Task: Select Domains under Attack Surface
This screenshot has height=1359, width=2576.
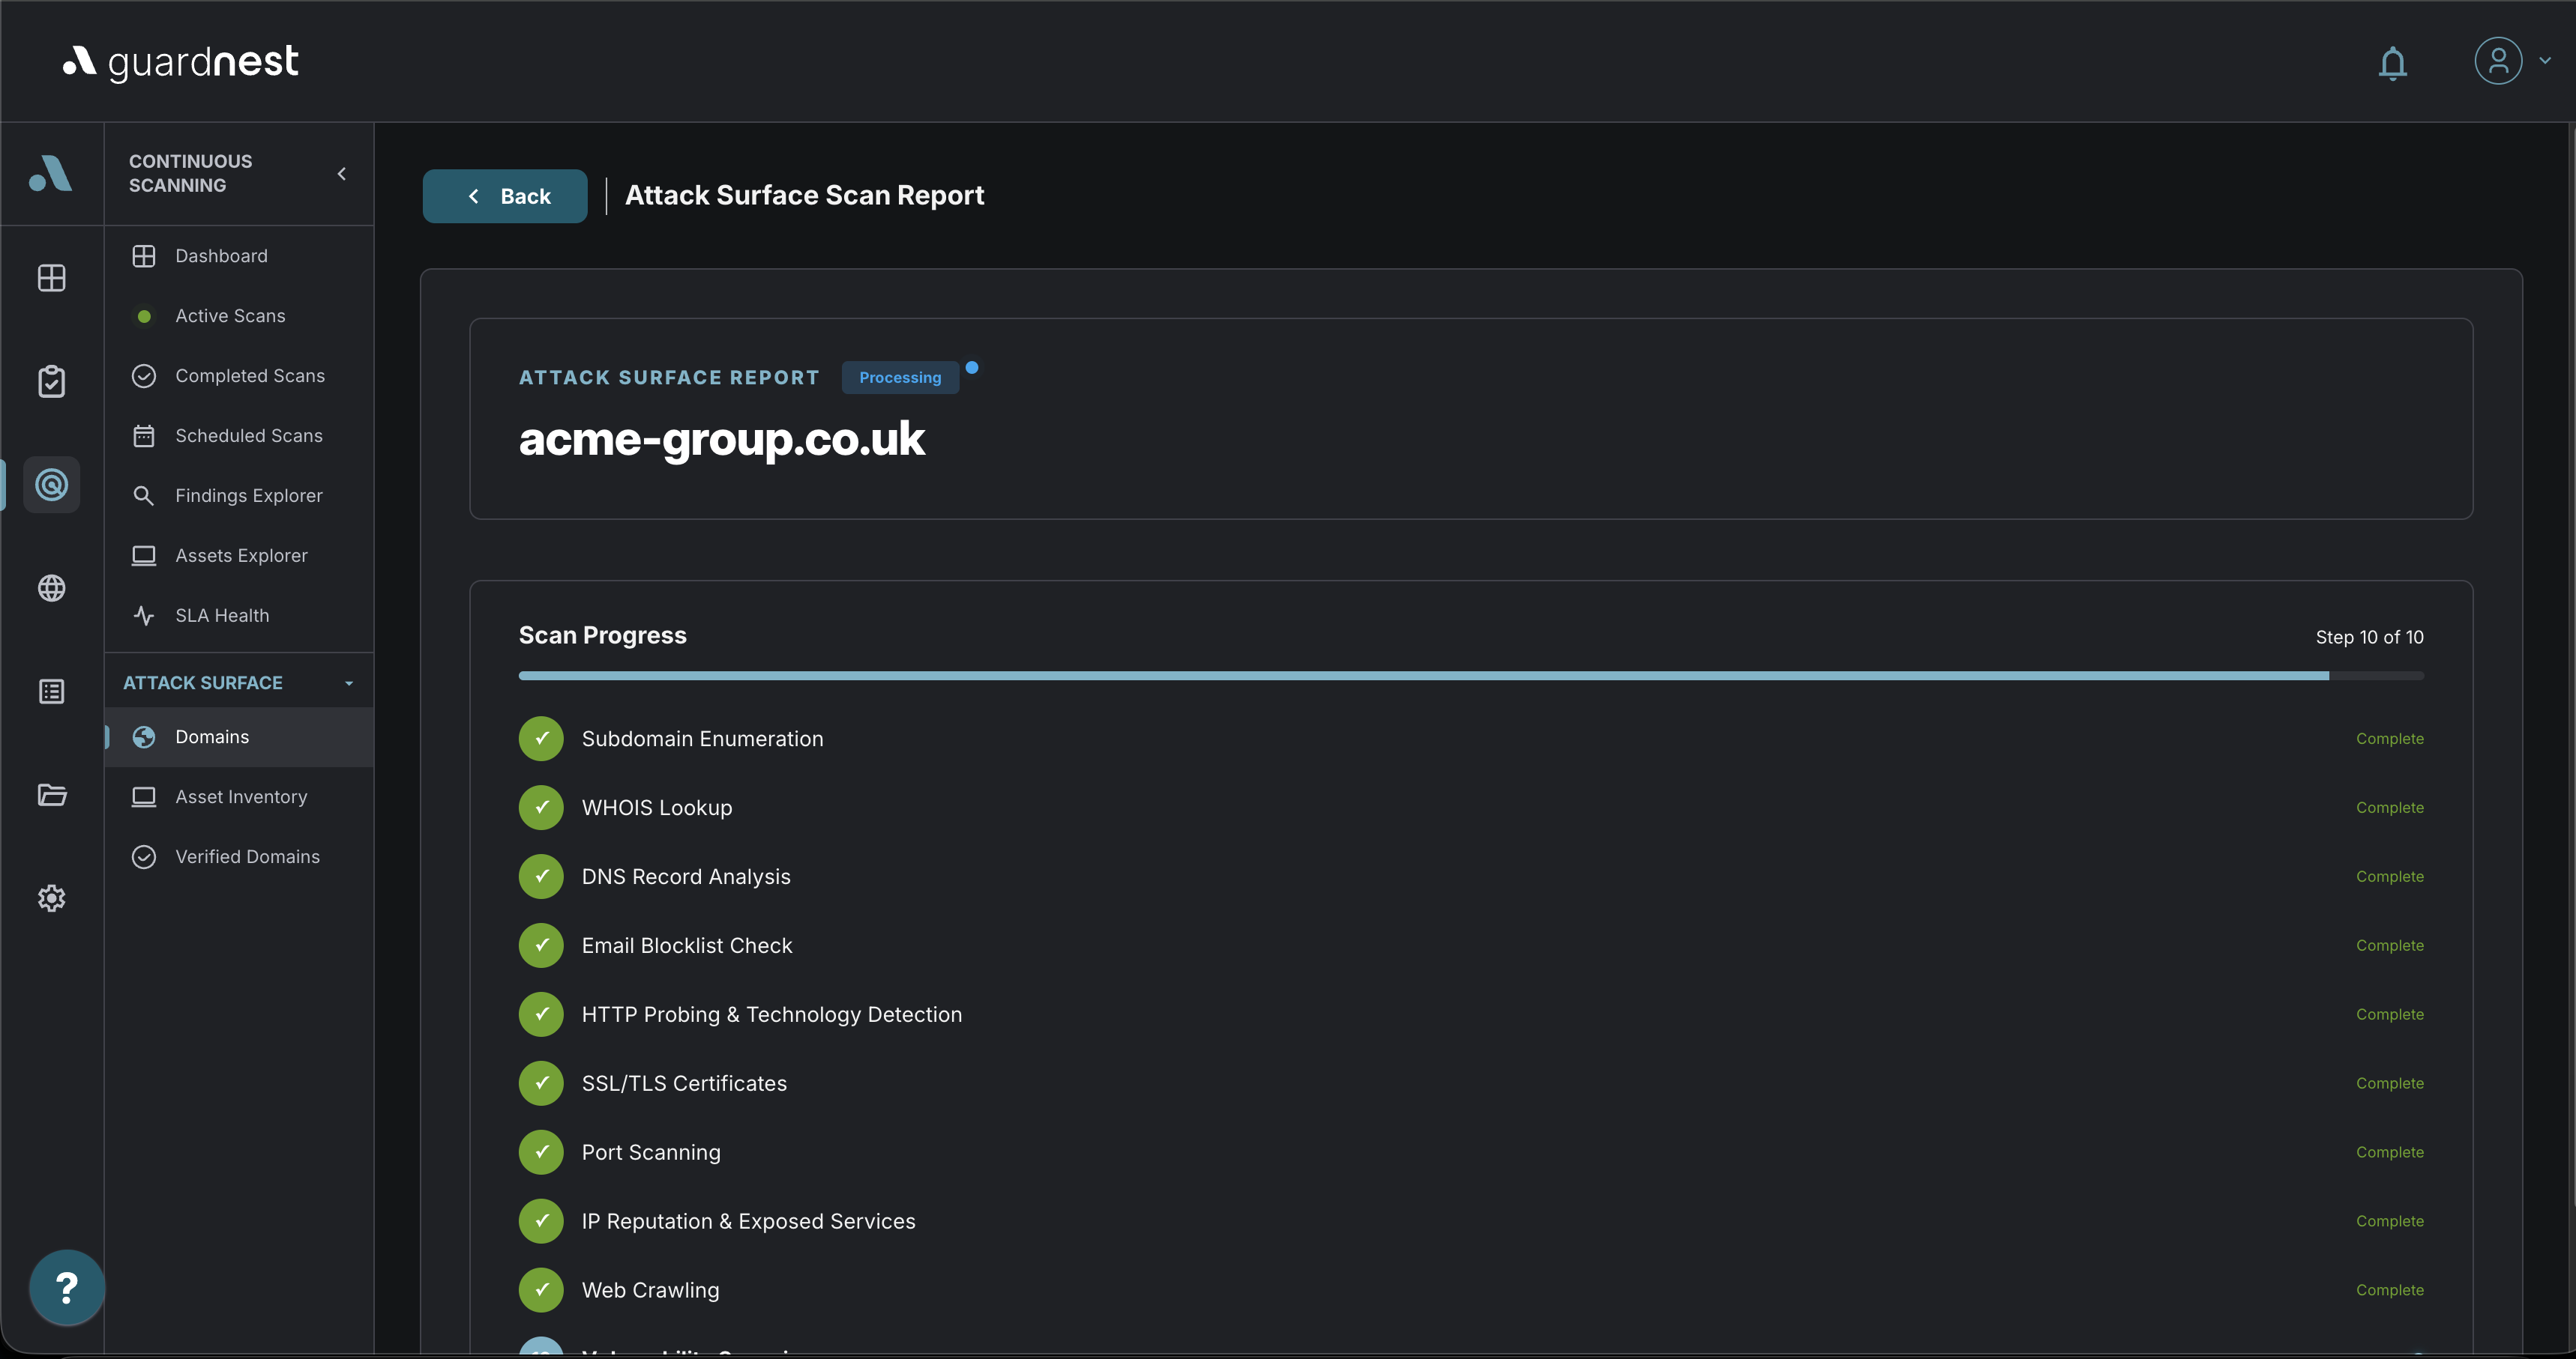Action: click(x=239, y=736)
